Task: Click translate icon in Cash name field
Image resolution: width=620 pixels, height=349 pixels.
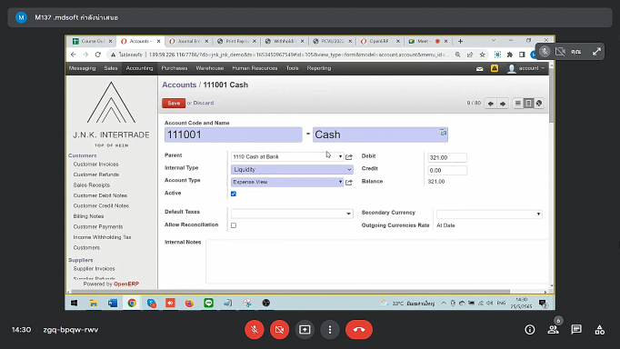Action: click(443, 133)
